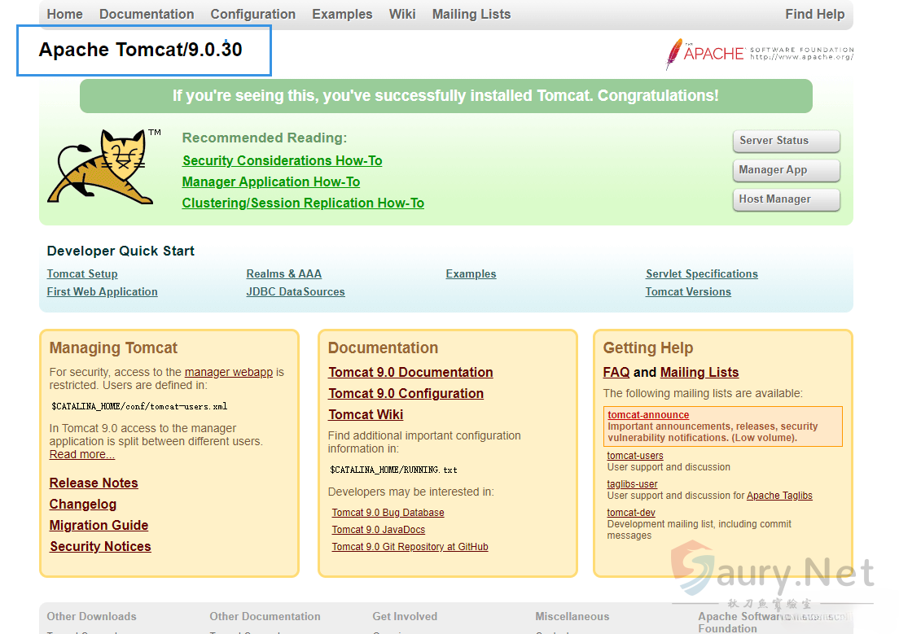Screen dimensions: 899x634
Task: Open the Release Notes link
Action: [x=94, y=483]
